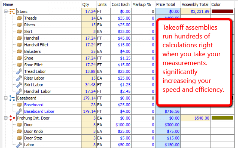Edit the Tread Labor quantity 13.88
Image resolution: width=238 pixels, height=148 pixels.
pyautogui.click(x=89, y=71)
